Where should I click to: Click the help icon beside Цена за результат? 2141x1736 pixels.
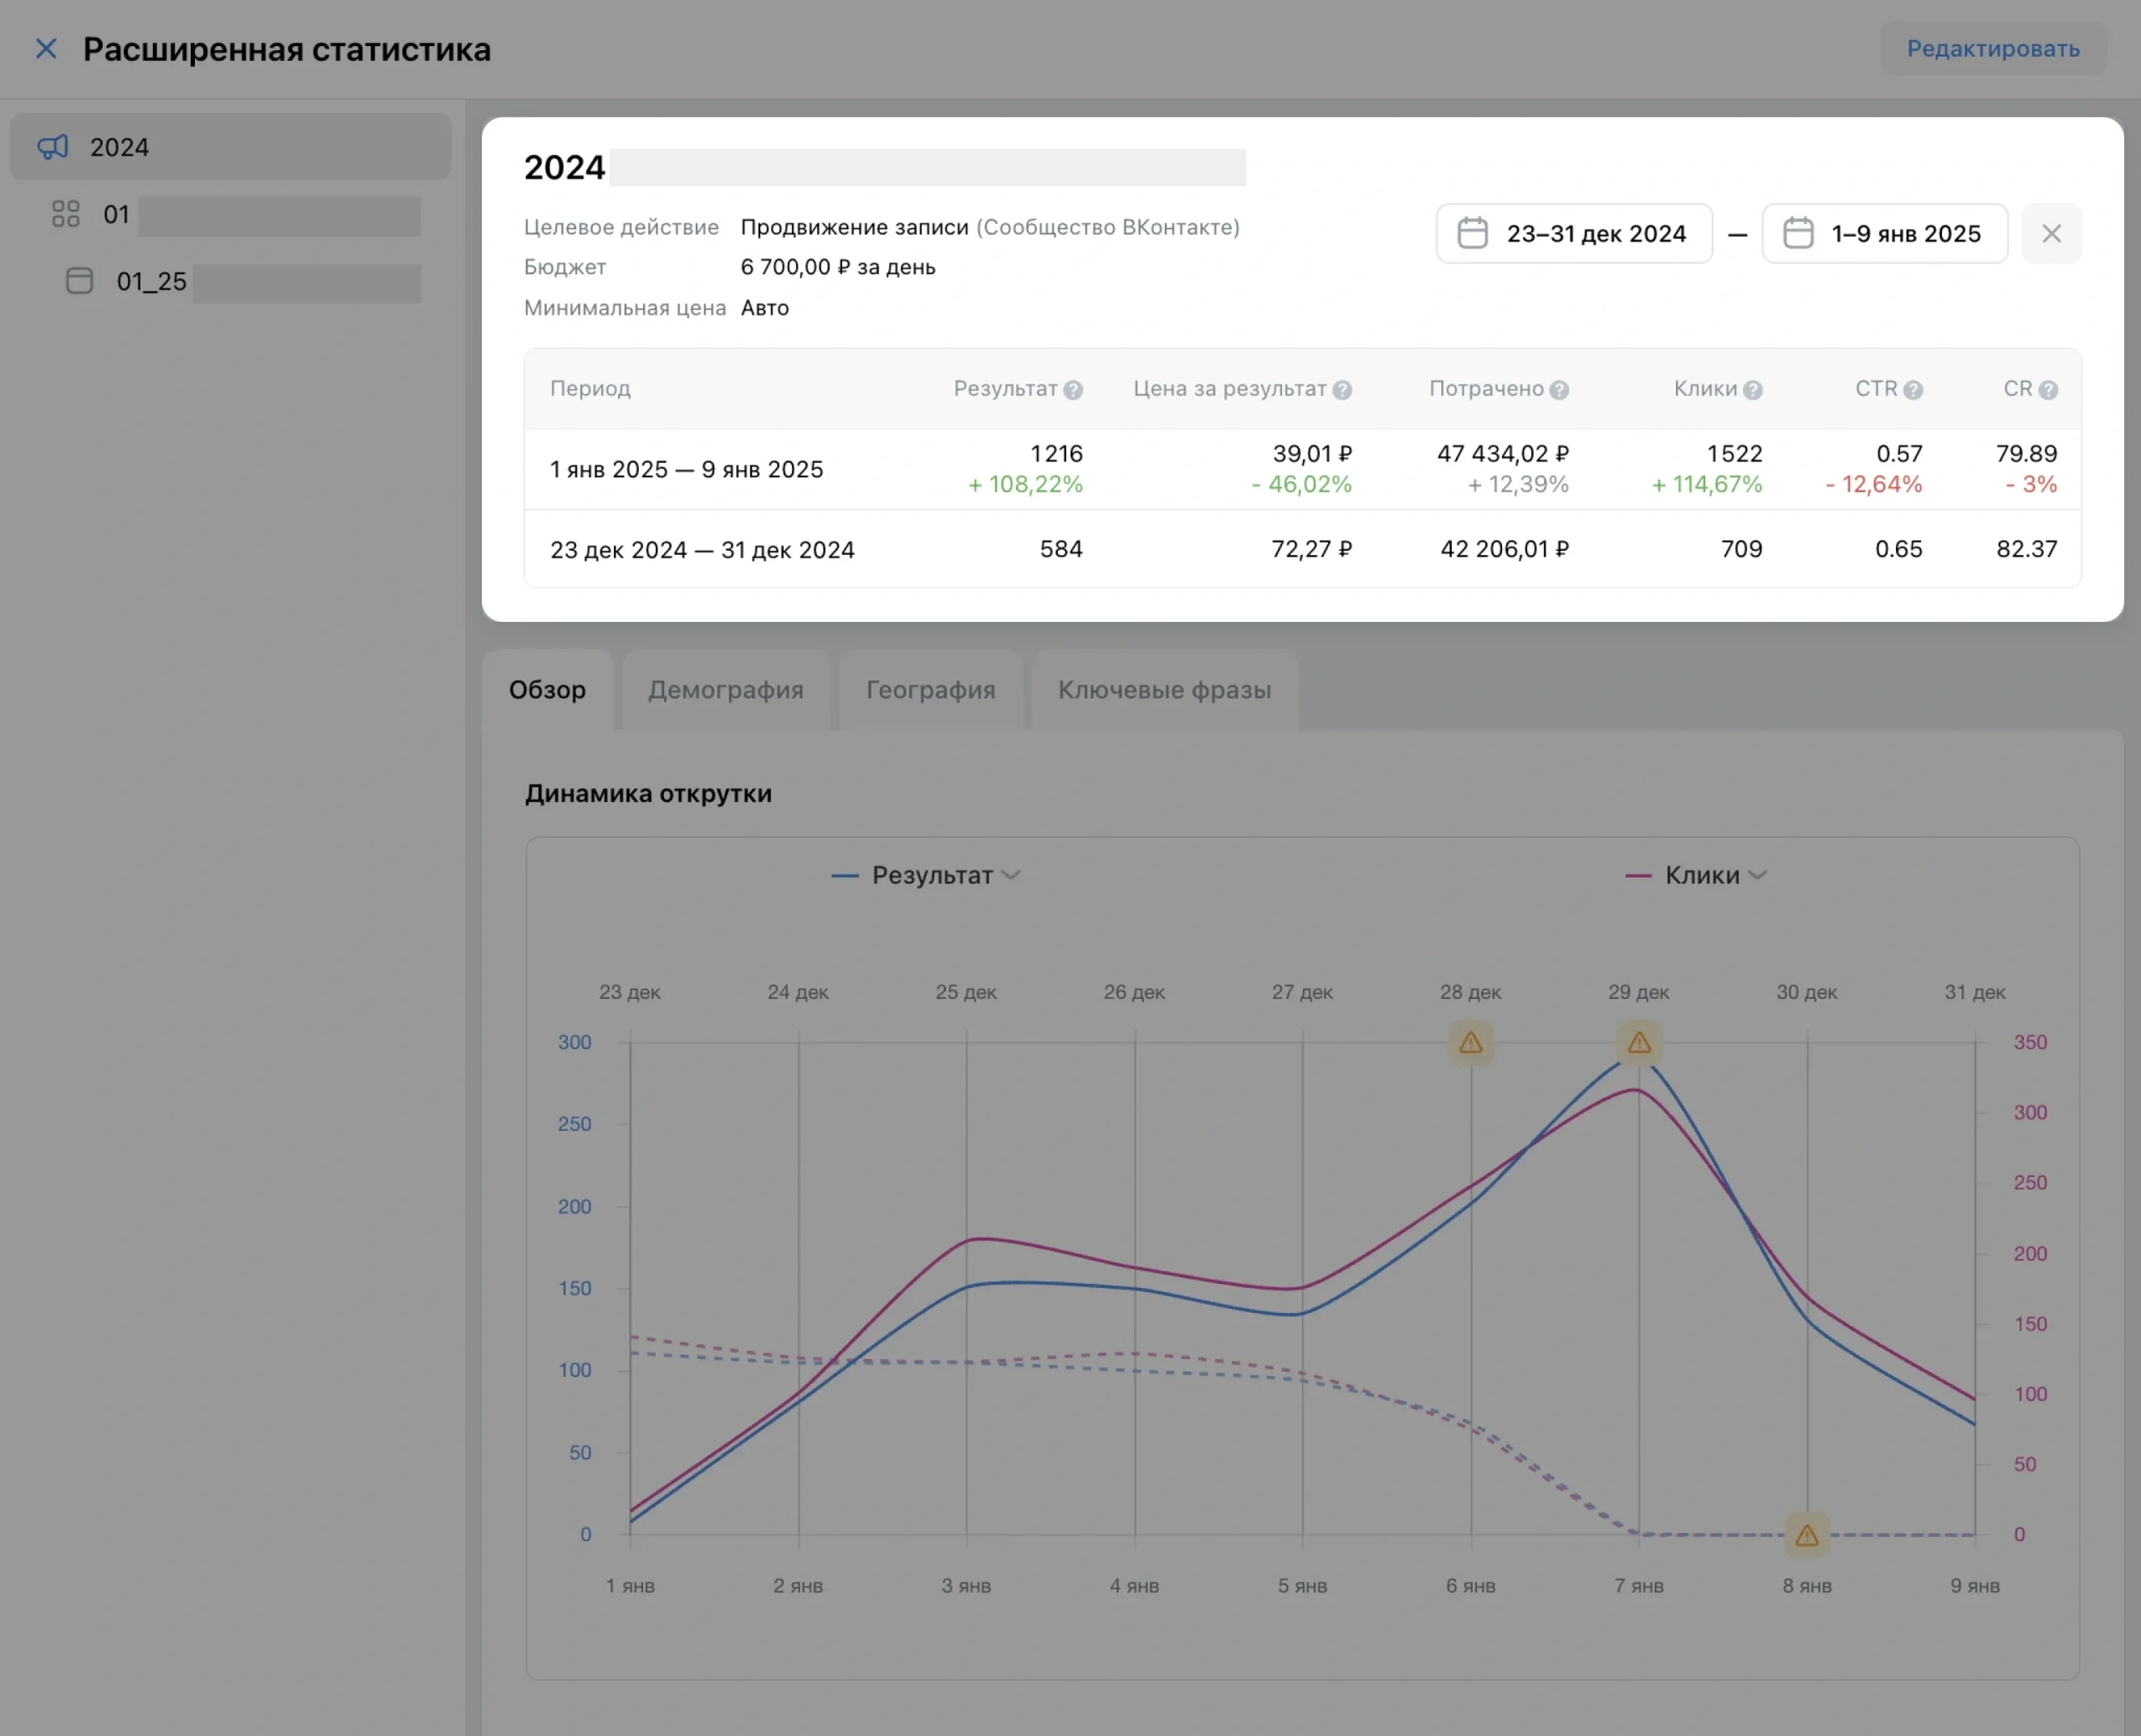(x=1341, y=390)
